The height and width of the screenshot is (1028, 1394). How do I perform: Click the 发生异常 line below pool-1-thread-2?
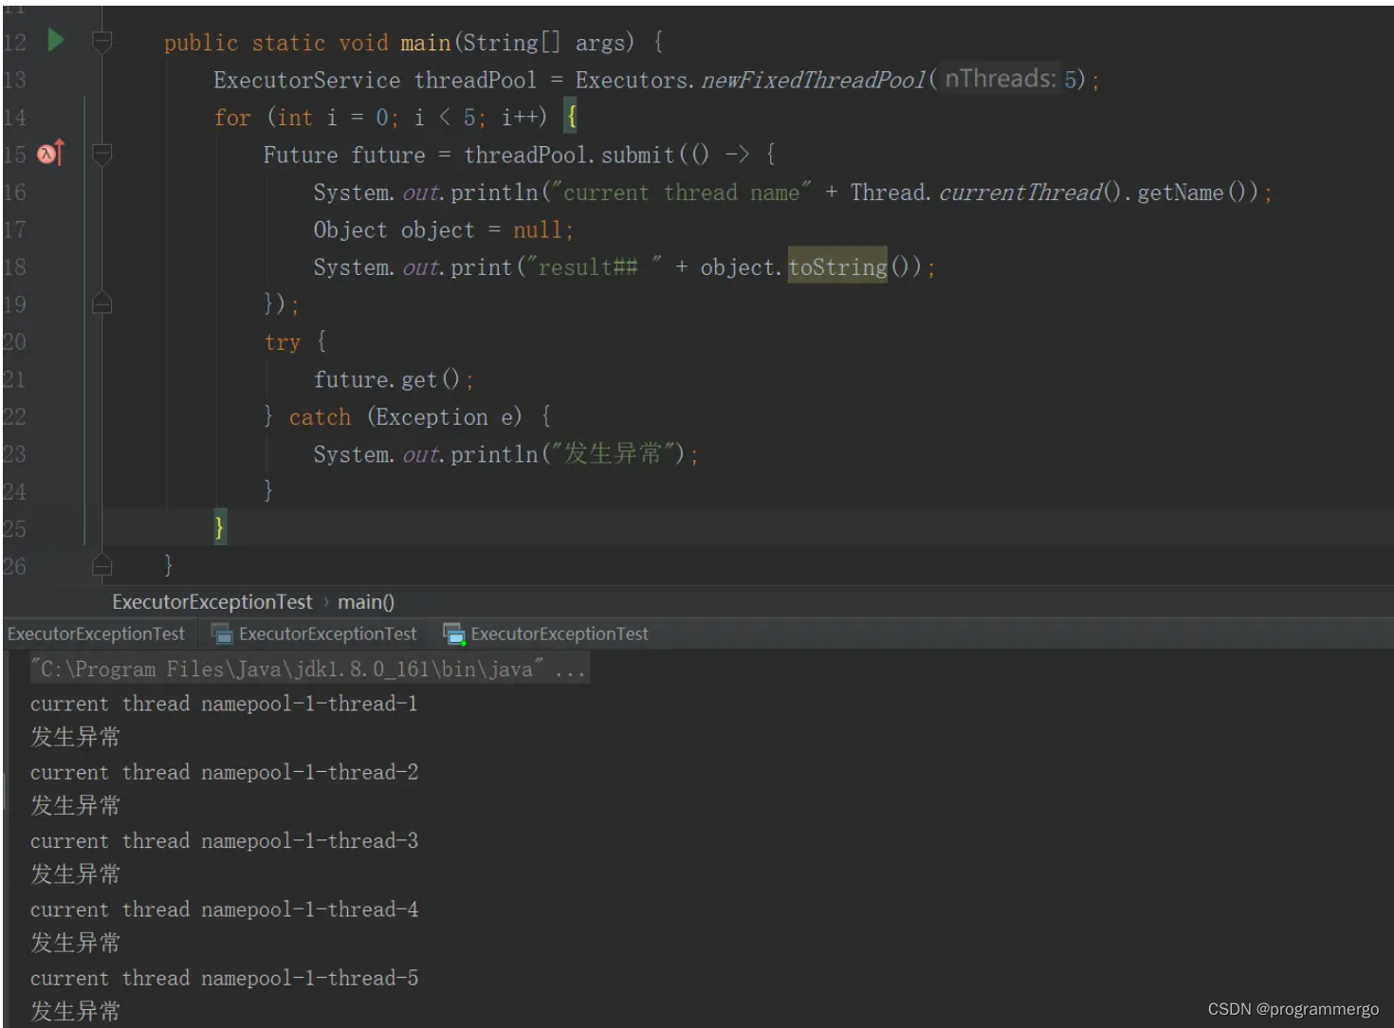75,806
